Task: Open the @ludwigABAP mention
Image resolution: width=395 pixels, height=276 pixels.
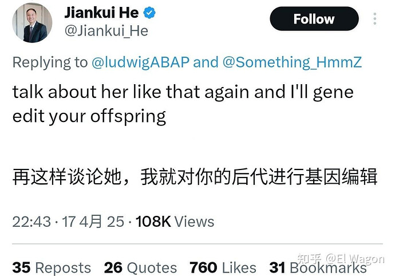Action: tap(140, 62)
